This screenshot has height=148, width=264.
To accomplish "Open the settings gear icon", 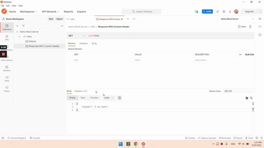I will coord(224,12).
